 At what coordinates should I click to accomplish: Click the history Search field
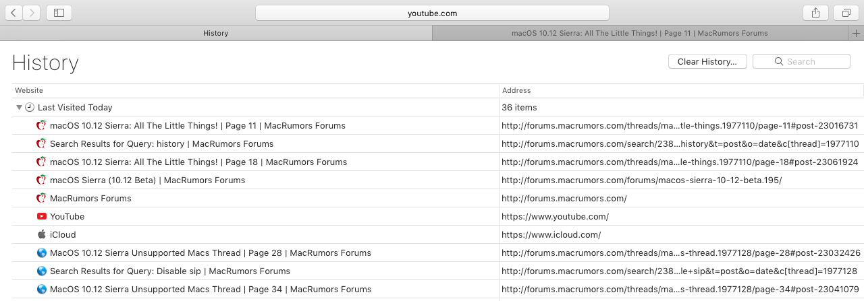pos(801,61)
